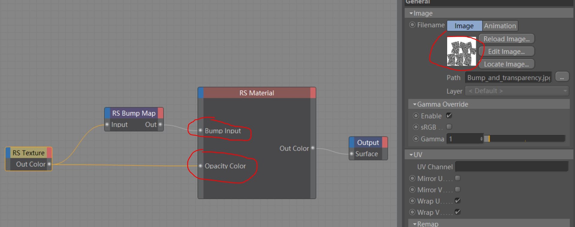Click the Edit Image button
Viewport: 575px width, 227px height.
point(506,51)
